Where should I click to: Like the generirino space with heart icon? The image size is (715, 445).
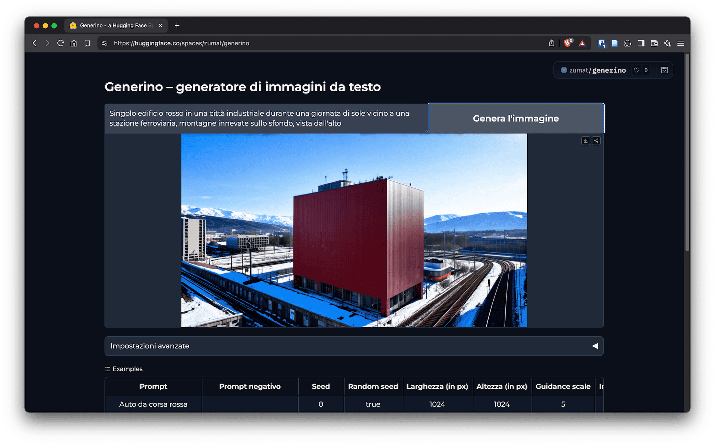click(x=637, y=70)
